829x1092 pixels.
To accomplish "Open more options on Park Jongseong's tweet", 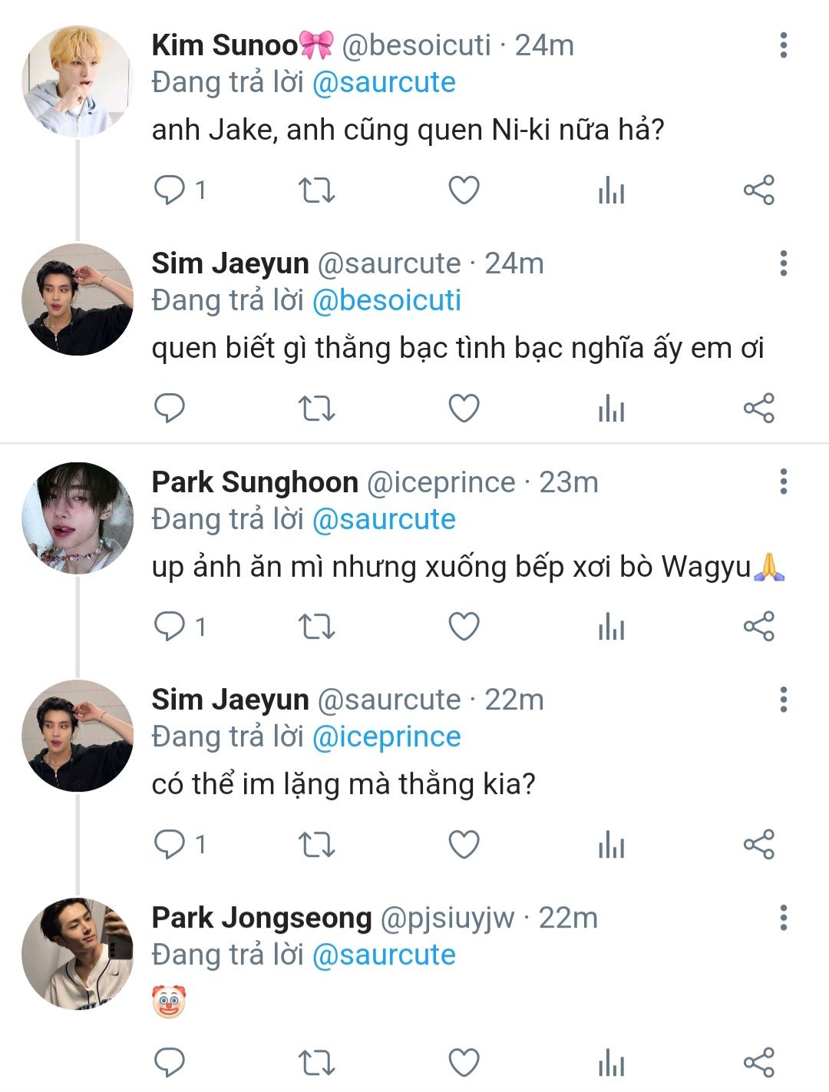I will point(783,918).
